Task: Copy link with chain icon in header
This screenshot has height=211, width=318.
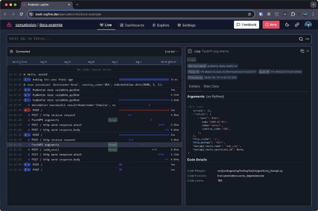Action: 297,25
